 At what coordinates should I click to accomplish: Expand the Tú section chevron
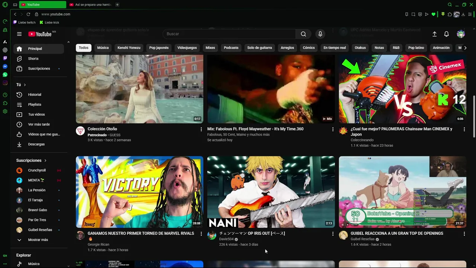25,85
